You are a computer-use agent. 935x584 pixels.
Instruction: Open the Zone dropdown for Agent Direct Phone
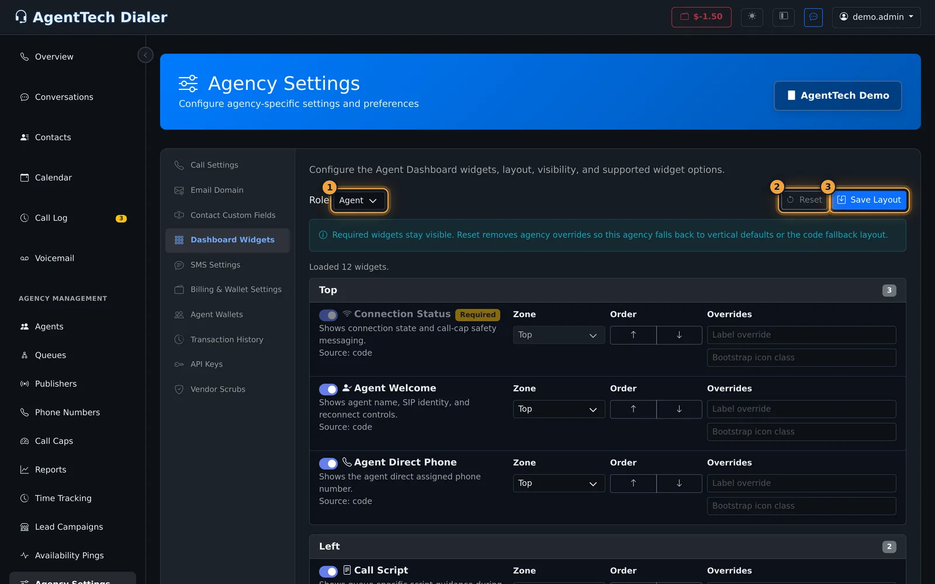559,484
